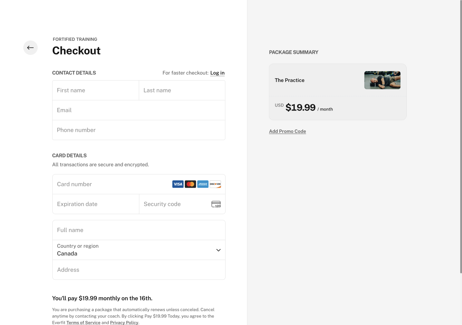Click the Log in link
The image size is (462, 325).
[217, 73]
